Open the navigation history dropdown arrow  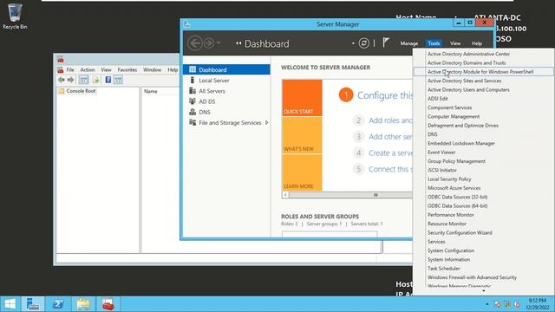pyautogui.click(x=219, y=43)
